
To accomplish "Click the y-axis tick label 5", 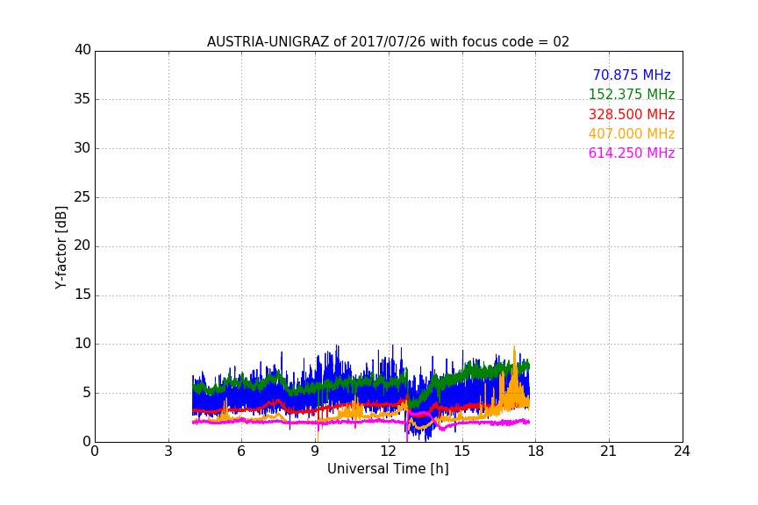I will [87, 393].
